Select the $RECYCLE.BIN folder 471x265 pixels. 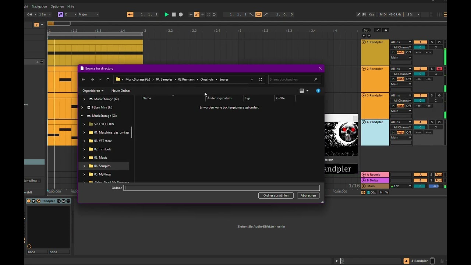(x=104, y=124)
